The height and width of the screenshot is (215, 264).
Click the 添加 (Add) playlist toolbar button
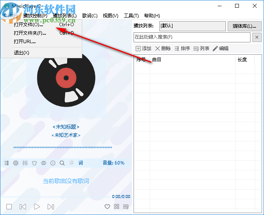tap(144, 49)
